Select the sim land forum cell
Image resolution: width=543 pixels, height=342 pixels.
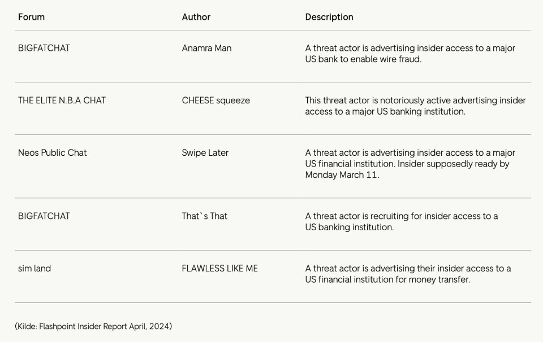click(x=34, y=268)
